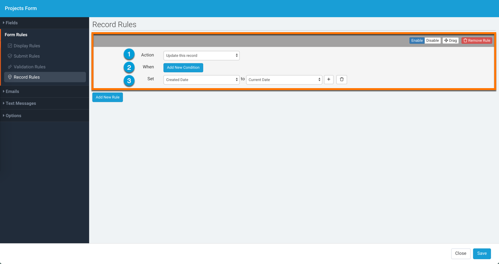Click the Add New Condition button
Viewport: 499px width, 264px height.
click(183, 67)
